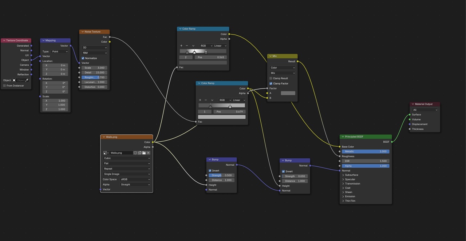466x241 pixels.
Task: Check the From Instancer option
Action: (x=4, y=86)
